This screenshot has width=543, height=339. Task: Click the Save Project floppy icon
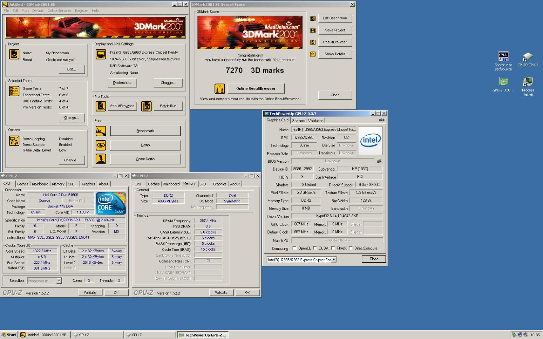point(313,31)
